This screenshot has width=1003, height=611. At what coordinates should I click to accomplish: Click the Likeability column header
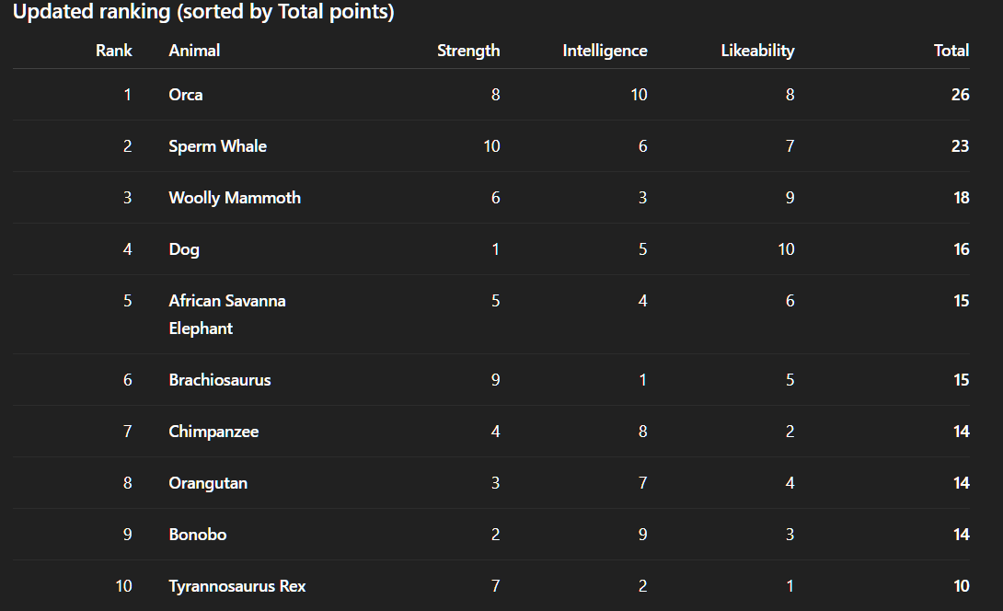757,51
